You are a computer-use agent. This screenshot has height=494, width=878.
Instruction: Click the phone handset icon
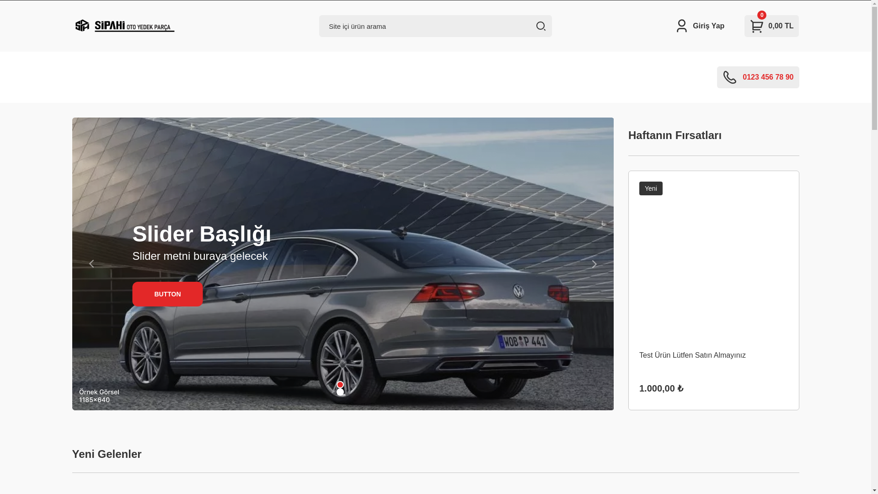point(730,77)
